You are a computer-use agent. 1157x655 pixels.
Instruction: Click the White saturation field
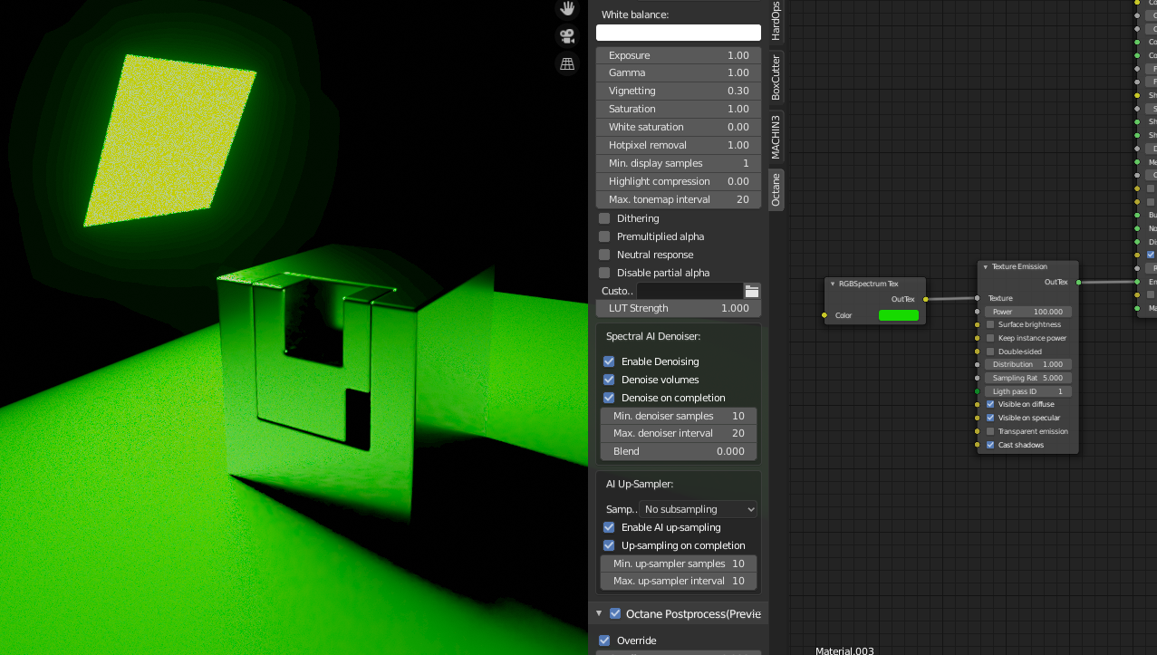[x=679, y=127]
